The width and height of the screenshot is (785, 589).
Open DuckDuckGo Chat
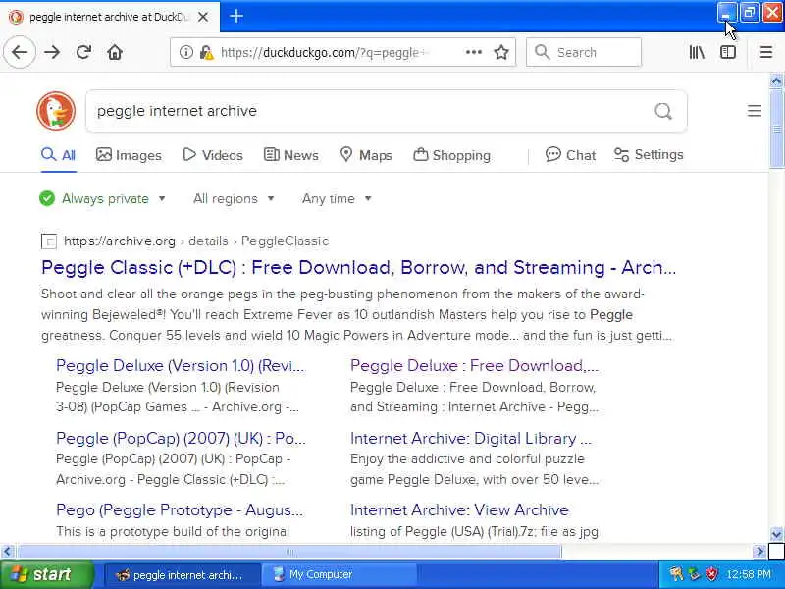coord(571,155)
